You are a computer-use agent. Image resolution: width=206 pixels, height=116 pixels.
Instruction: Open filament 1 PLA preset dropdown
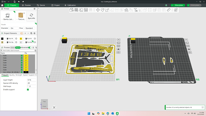10,39
